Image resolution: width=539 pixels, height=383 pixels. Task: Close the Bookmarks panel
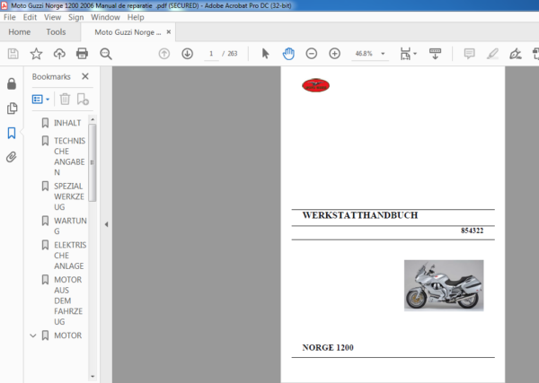(85, 76)
